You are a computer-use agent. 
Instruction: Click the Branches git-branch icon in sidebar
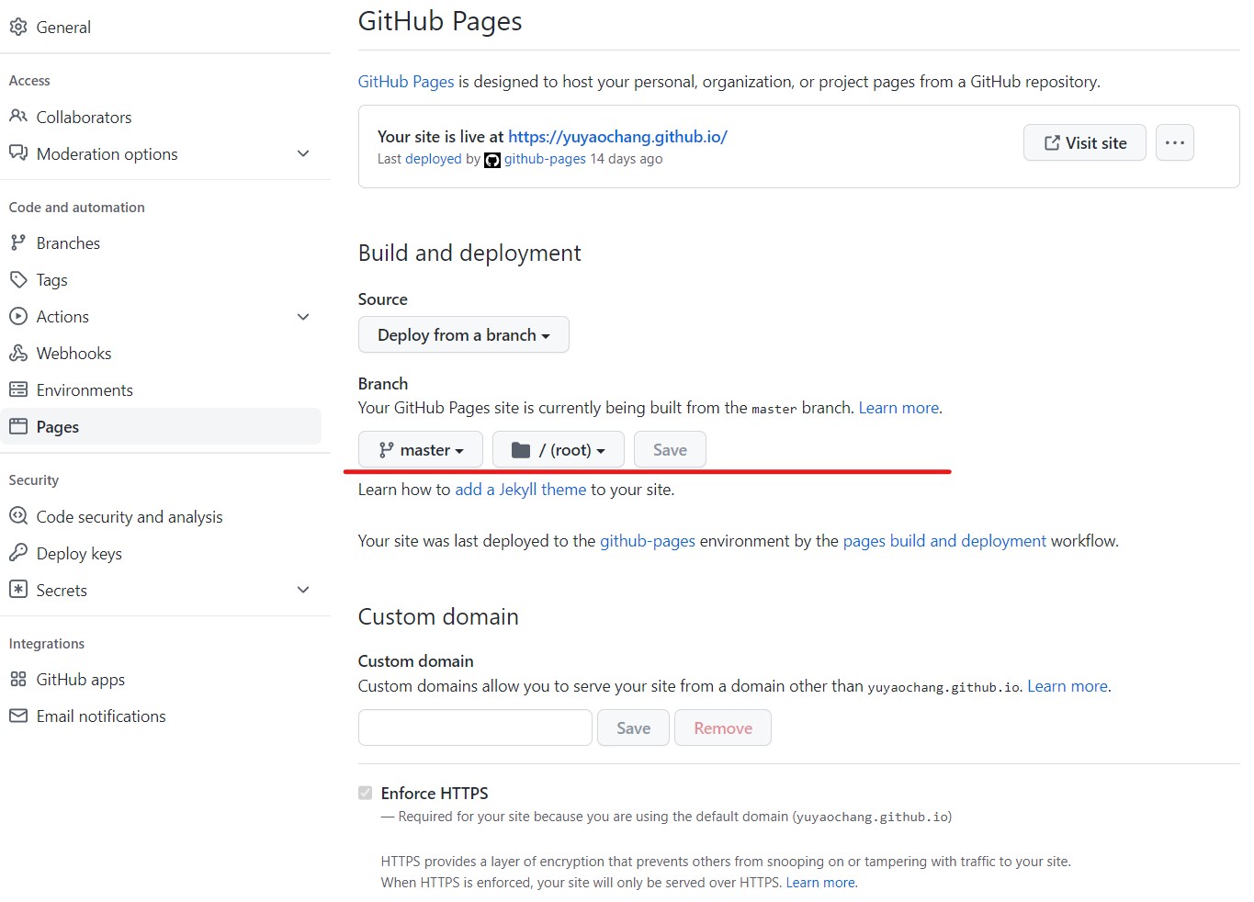pyautogui.click(x=17, y=242)
